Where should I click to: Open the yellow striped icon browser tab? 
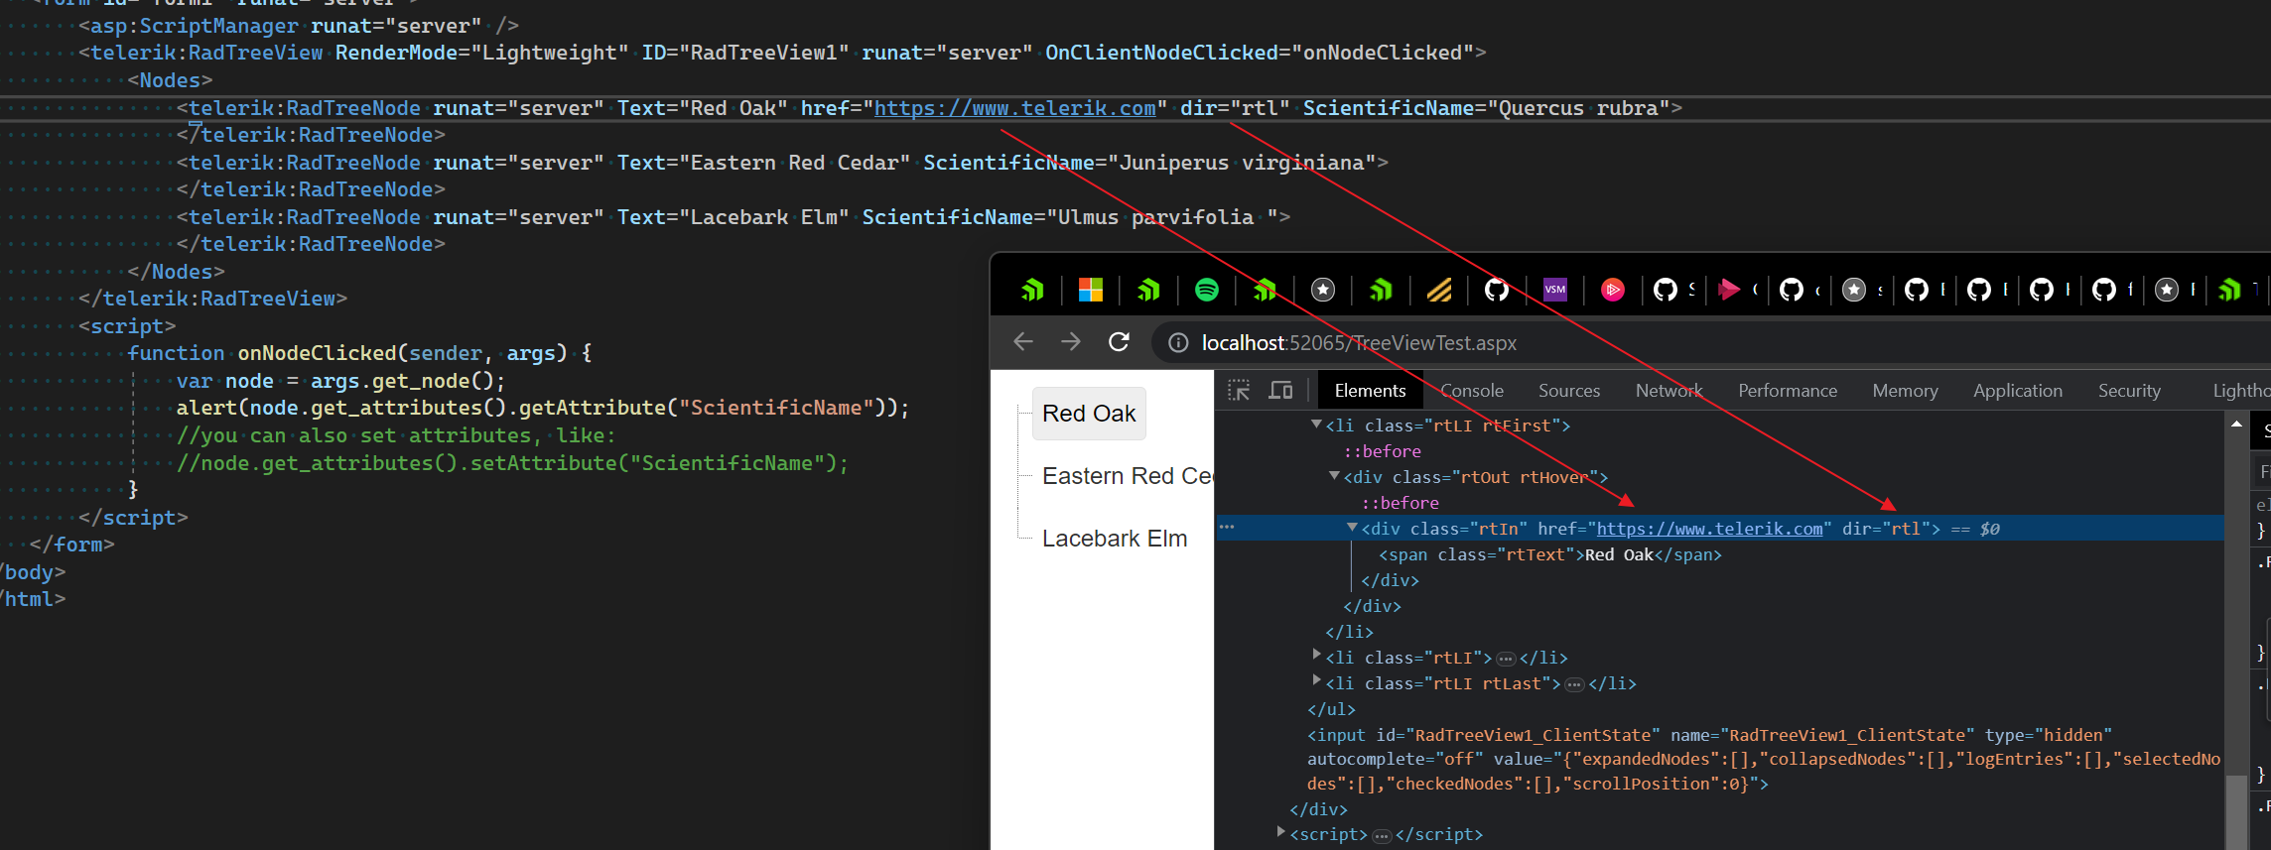[1439, 290]
